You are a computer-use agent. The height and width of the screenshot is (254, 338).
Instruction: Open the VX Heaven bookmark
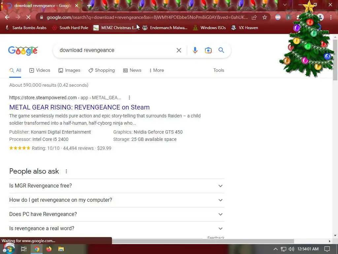(245, 28)
